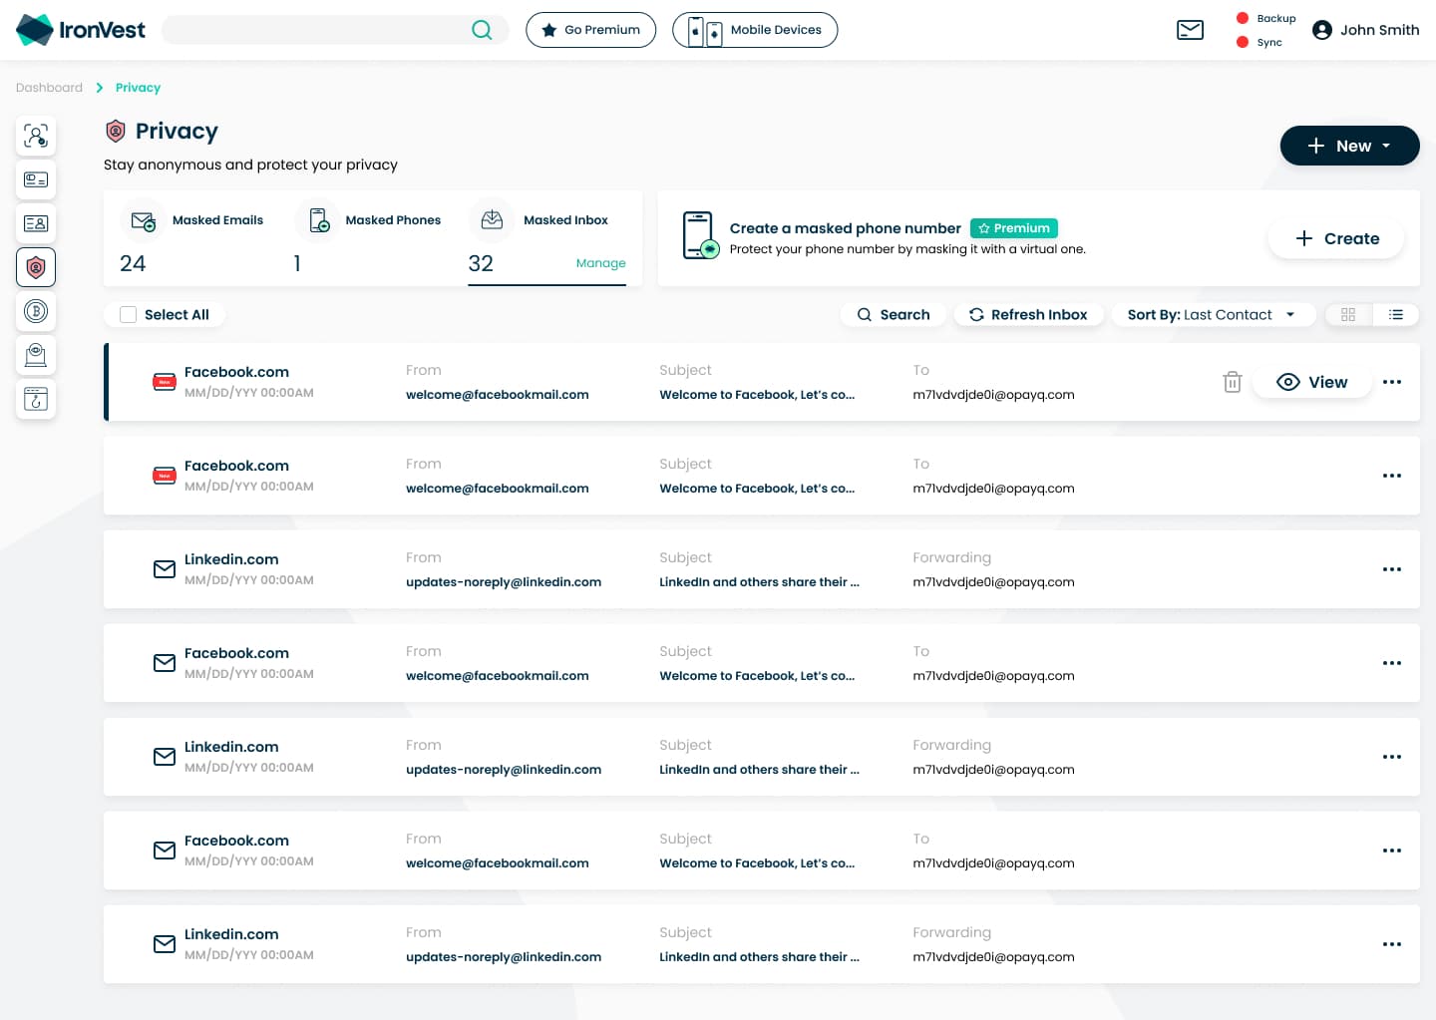Click the Privacy breadcrumb
This screenshot has height=1020, width=1436.
(x=138, y=88)
